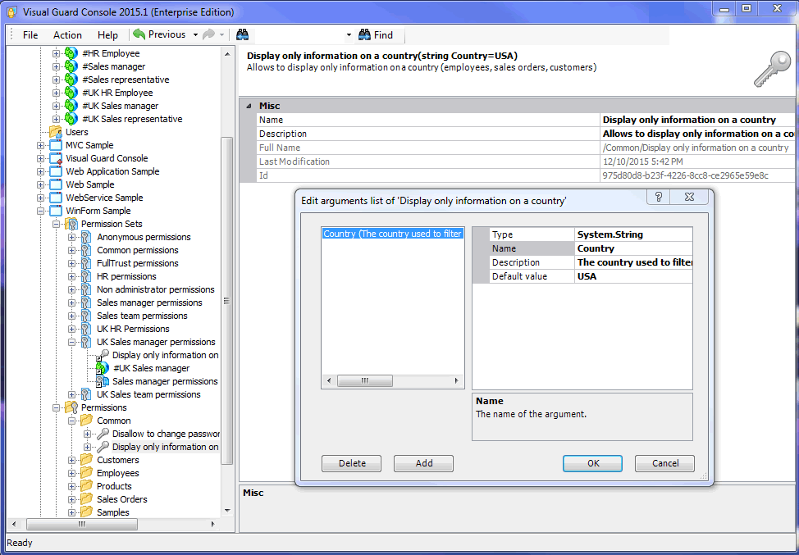Select the Country argument in the list
799x555 pixels.
pos(392,234)
